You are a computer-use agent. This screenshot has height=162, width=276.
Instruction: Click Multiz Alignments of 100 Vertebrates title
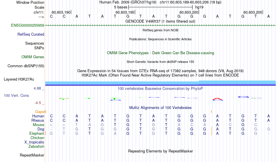tap(160, 108)
